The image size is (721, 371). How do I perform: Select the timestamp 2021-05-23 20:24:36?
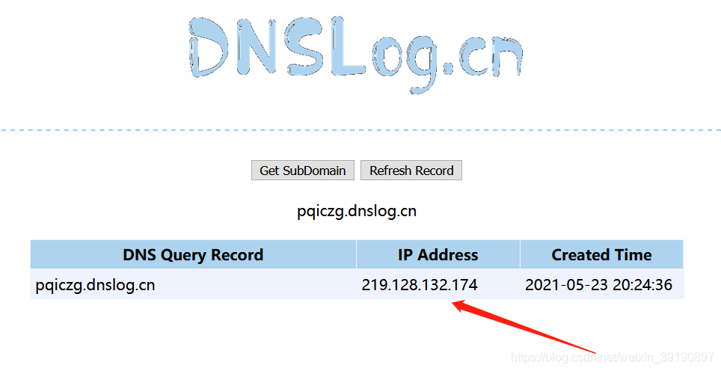click(598, 284)
